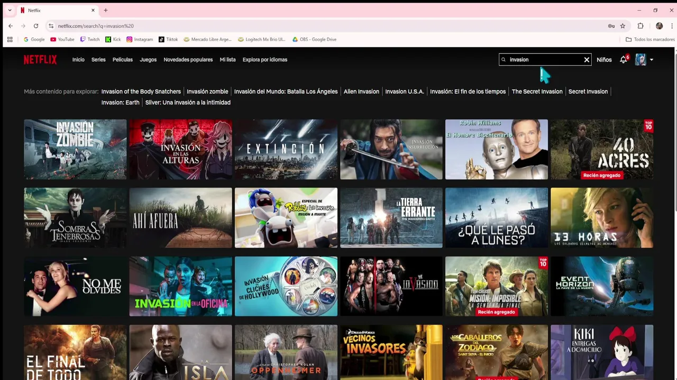Open the Todos los marcadores folder
Viewport: 677px width, 380px height.
[x=650, y=40]
